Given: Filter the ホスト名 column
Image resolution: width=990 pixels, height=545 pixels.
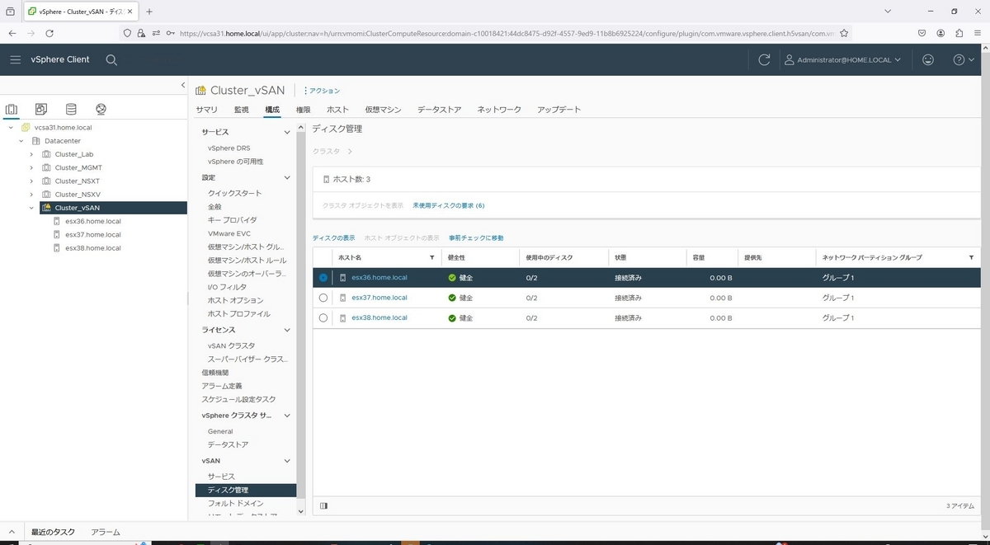Looking at the screenshot, I should pos(432,258).
